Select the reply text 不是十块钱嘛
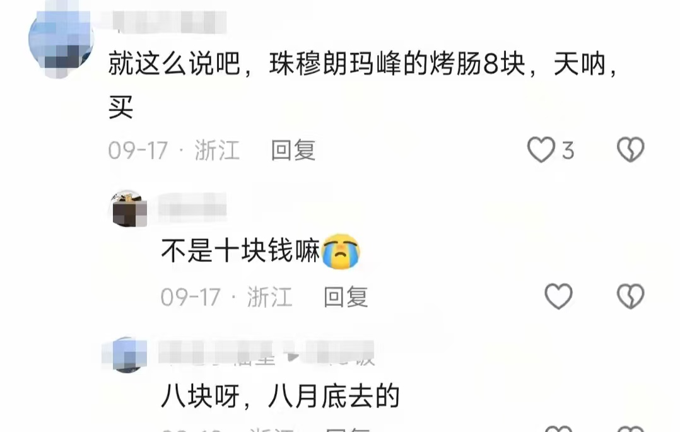 (241, 251)
